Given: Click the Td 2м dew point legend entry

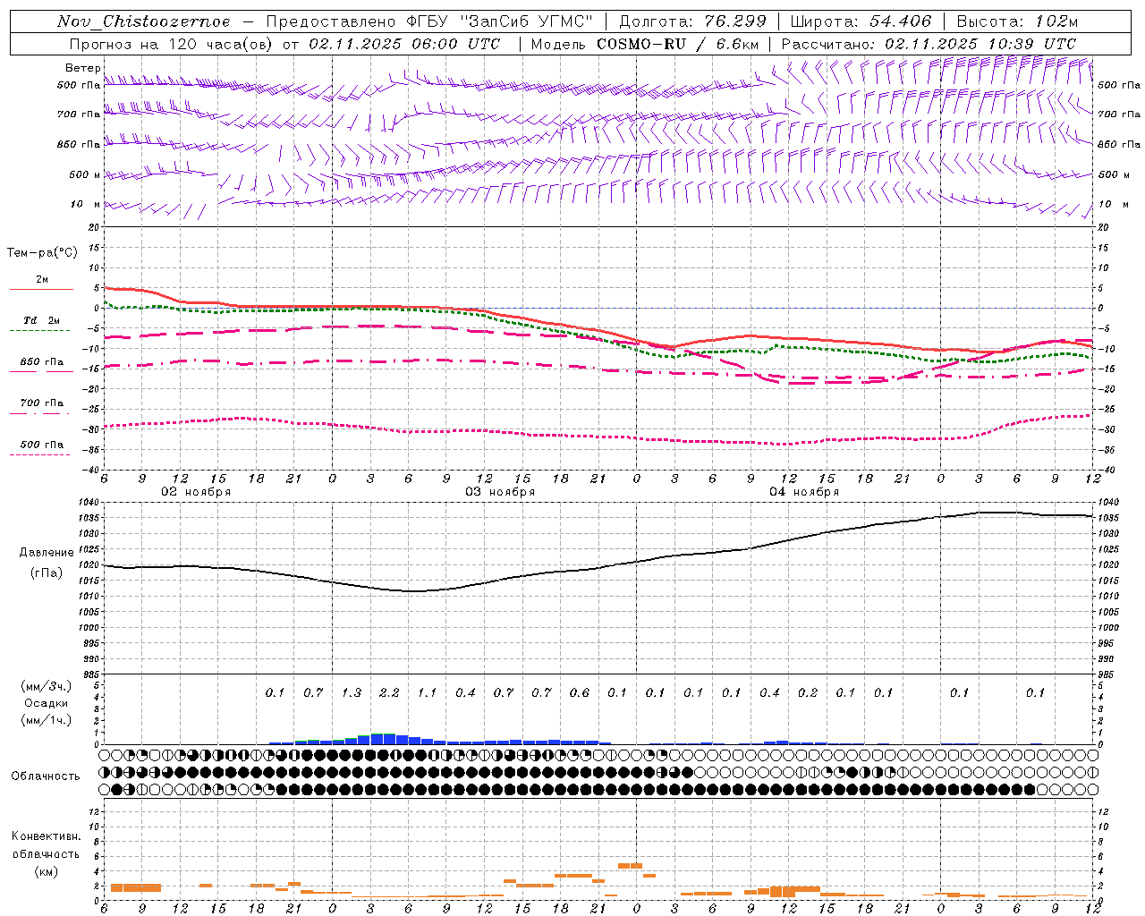Looking at the screenshot, I should tap(42, 324).
